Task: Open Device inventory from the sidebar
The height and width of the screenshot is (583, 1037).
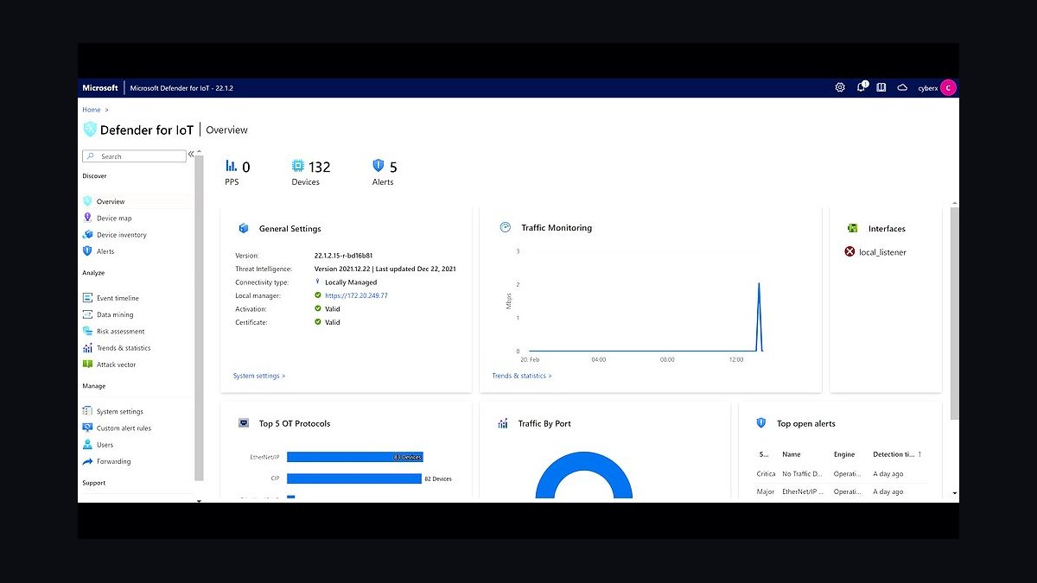Action: pos(114,235)
